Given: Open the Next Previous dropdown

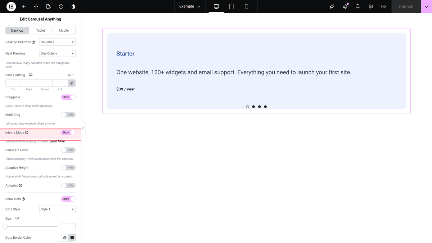Looking at the screenshot, I should coord(57,53).
